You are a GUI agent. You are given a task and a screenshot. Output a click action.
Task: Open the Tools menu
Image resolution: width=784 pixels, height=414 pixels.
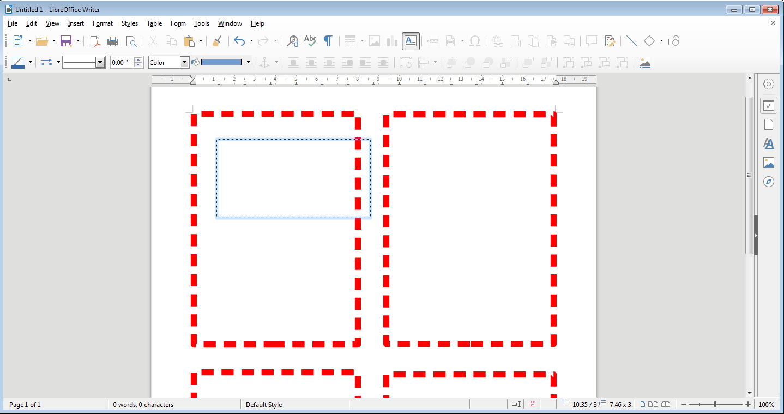(202, 23)
